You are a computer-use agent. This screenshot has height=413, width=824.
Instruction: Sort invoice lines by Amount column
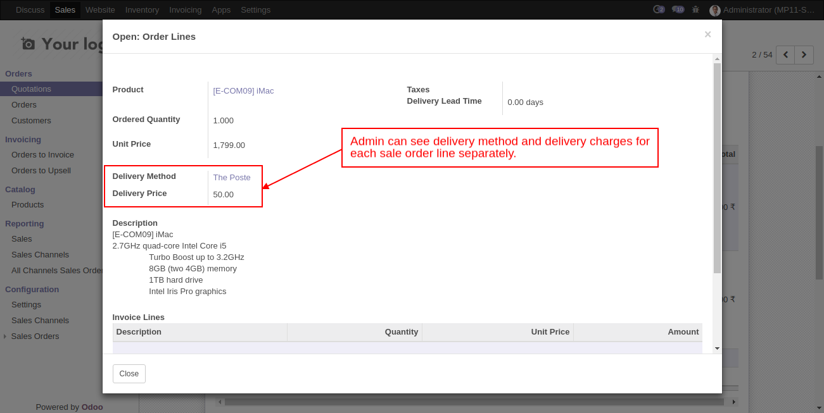[638, 332]
